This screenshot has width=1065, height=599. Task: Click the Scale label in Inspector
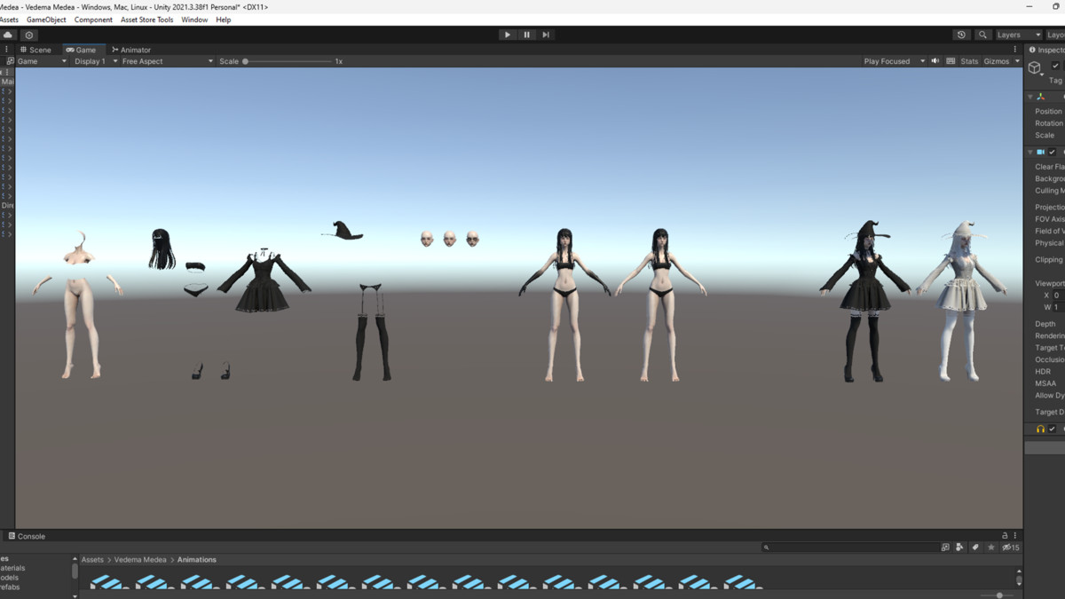[x=1045, y=135]
